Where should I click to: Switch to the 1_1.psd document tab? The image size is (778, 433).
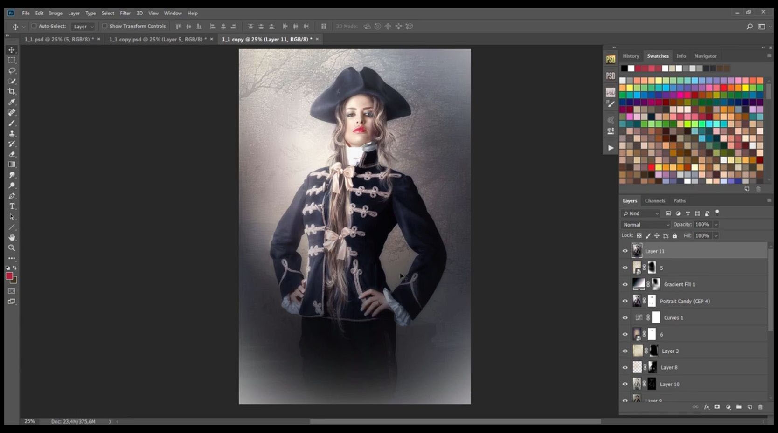pyautogui.click(x=59, y=39)
